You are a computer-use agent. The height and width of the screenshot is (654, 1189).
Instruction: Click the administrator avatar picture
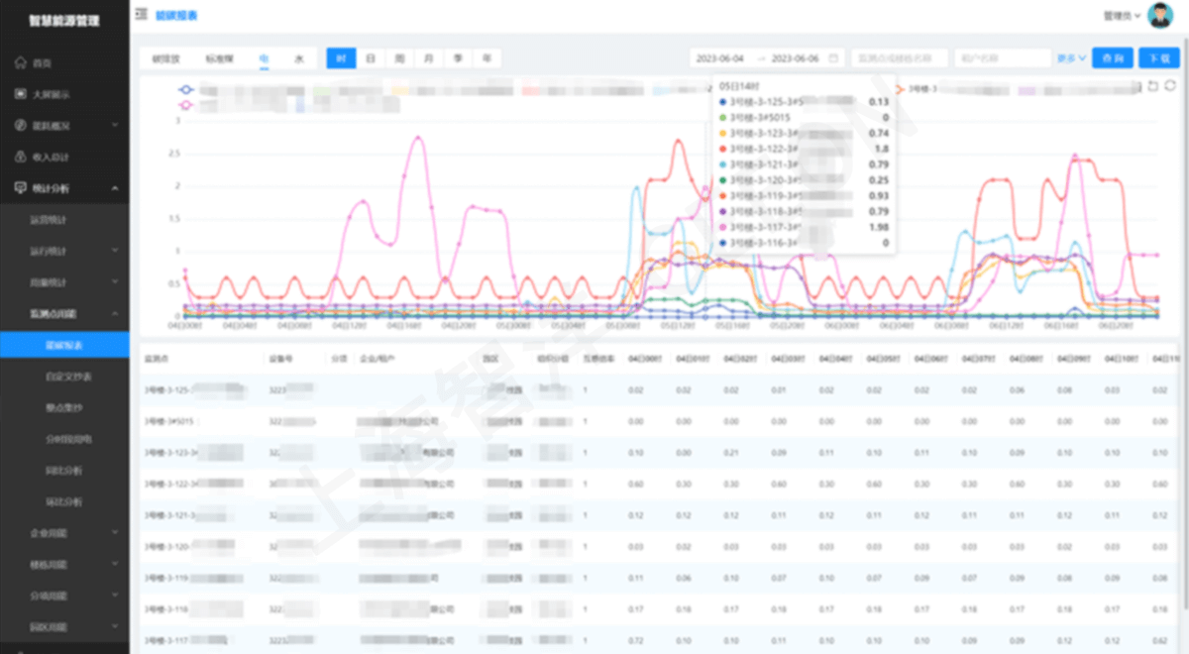pyautogui.click(x=1159, y=15)
